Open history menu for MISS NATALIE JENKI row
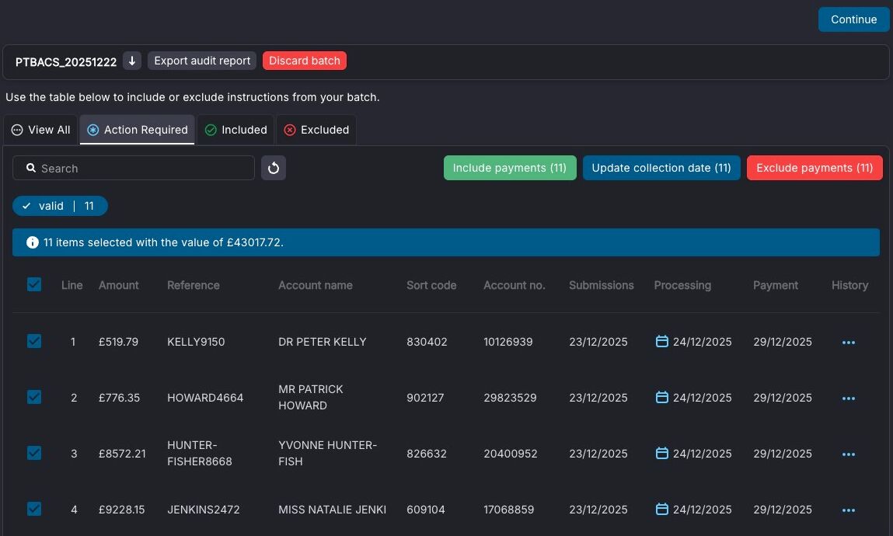 [849, 510]
